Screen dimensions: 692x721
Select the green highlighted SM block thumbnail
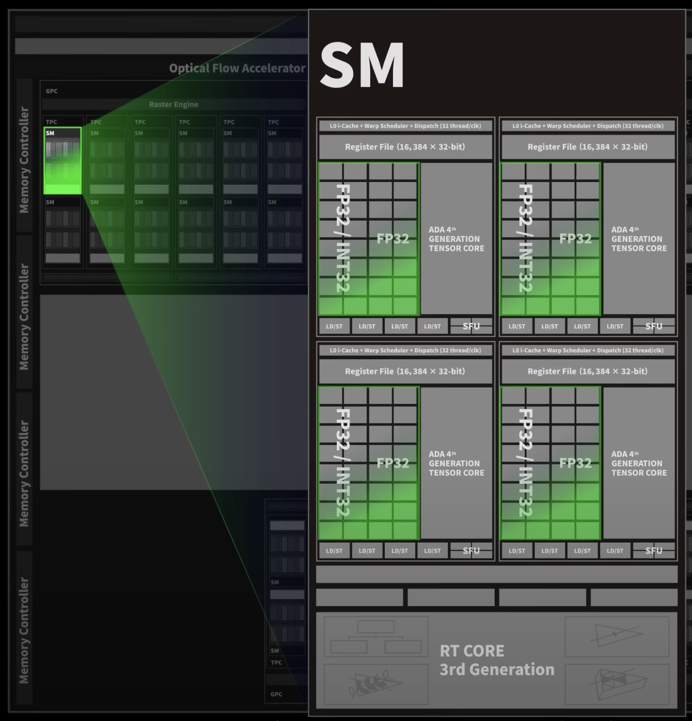(63, 161)
